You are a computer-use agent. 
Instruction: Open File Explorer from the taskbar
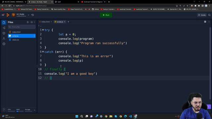[111, 116]
